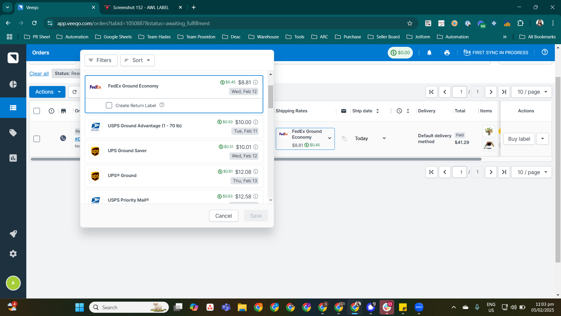
Task: Open the Actions dropdown menu
Action: 47,92
